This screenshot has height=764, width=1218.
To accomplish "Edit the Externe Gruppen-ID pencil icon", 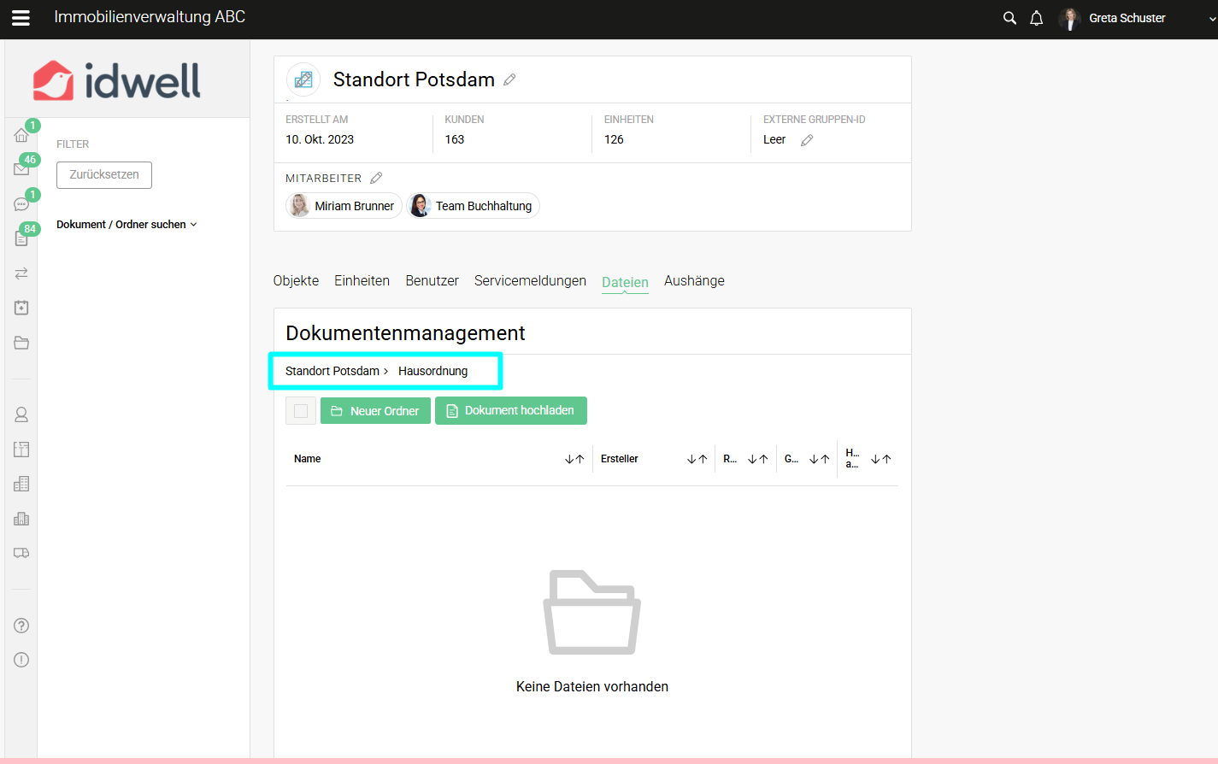I will coord(807,140).
